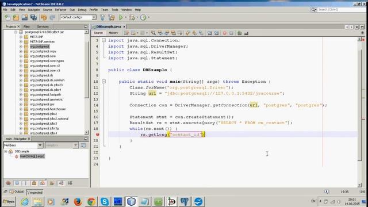
Task: Open the Source menu
Action: 47,10
